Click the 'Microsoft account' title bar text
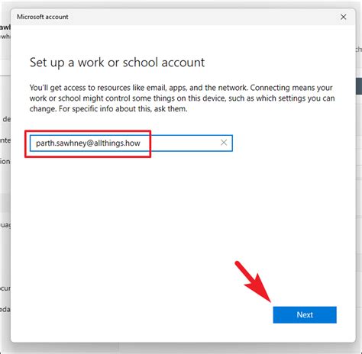Viewport: 362px width, 354px height. (43, 17)
